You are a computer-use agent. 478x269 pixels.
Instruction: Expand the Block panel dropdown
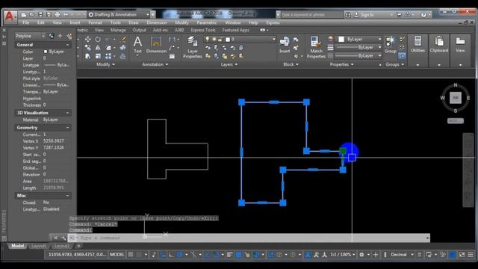(x=291, y=64)
